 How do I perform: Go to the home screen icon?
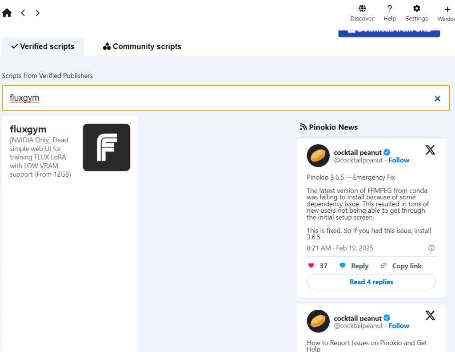point(7,13)
